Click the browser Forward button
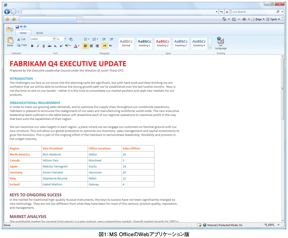The image size is (288, 238). tap(13, 12)
